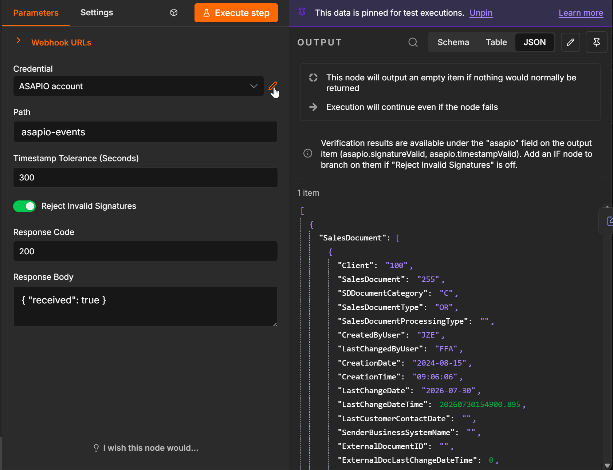Screen dimensions: 613x470
Task: Click the "JZE" CreatedByUser value
Action: coord(428,335)
